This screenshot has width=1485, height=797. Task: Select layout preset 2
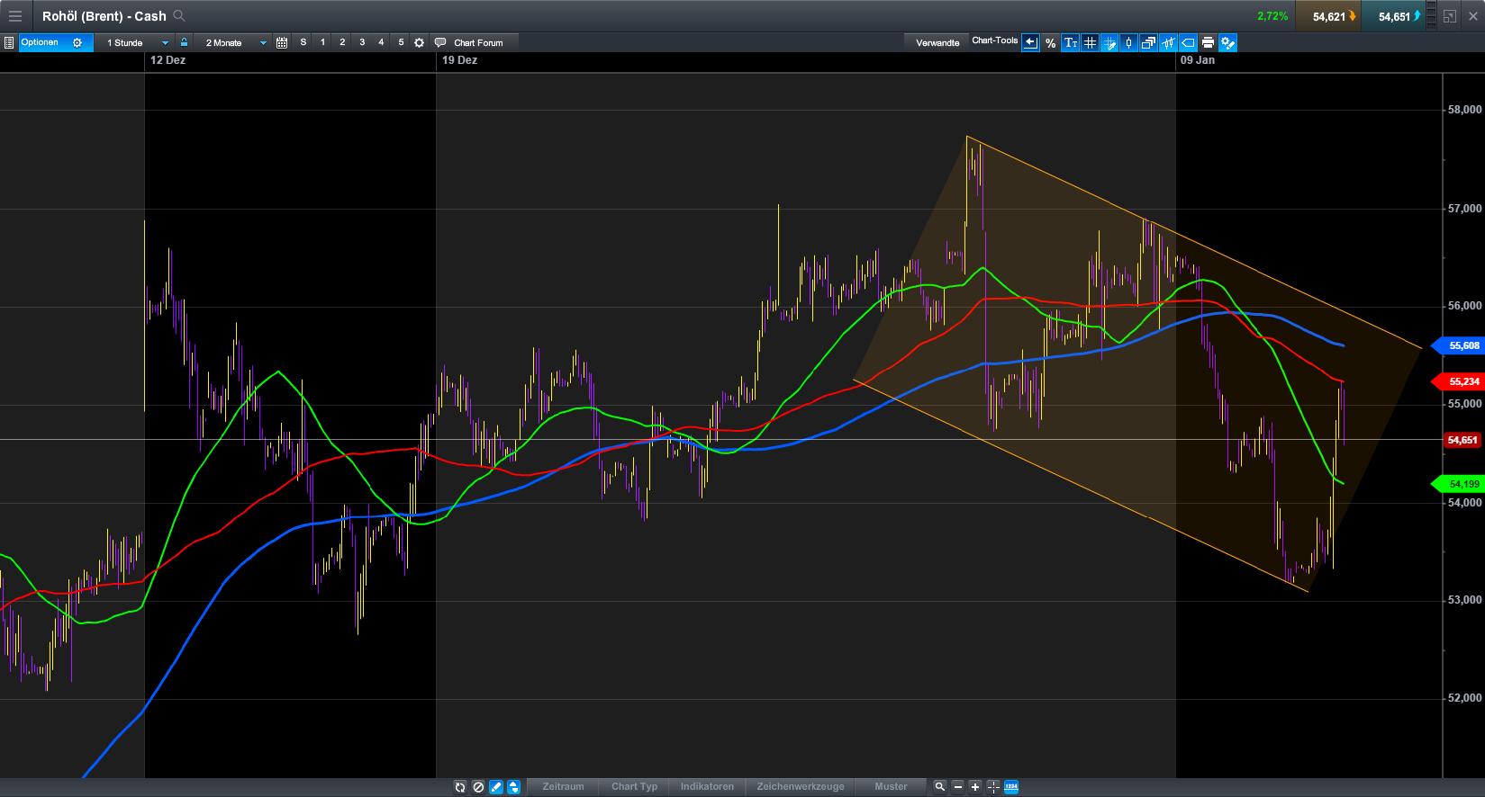342,42
